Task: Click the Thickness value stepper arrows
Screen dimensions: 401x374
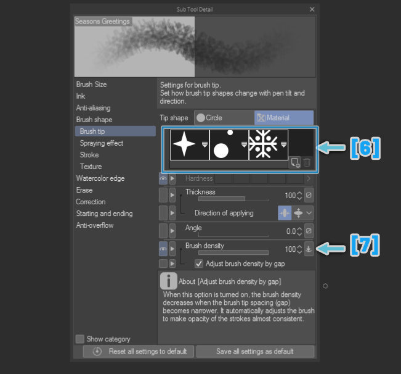Action: (x=299, y=196)
